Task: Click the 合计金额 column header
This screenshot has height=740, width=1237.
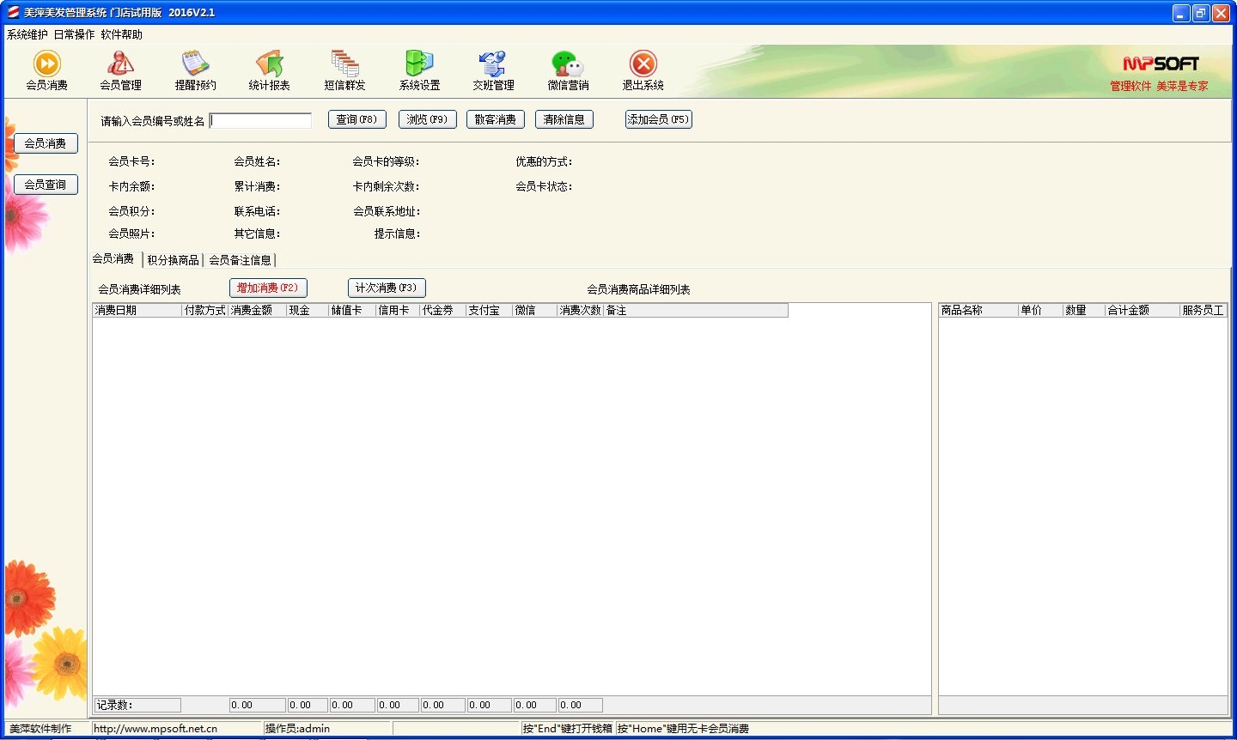Action: pos(1142,310)
